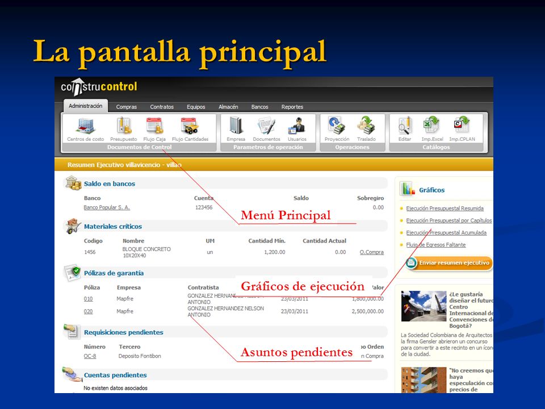Select the Empresa building icon
The height and width of the screenshot is (409, 545).
pos(236,125)
